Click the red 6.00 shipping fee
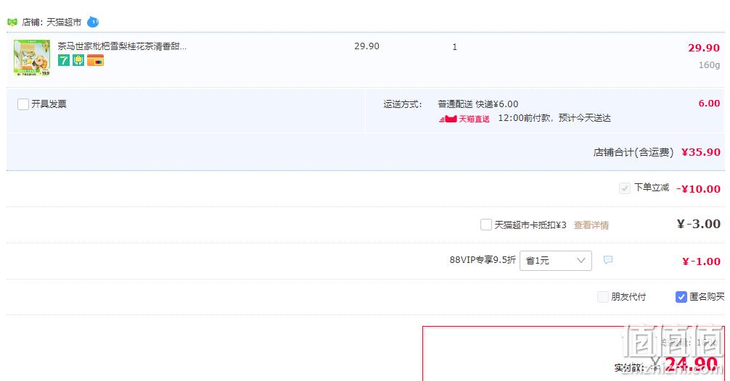The image size is (730, 381). pos(709,103)
